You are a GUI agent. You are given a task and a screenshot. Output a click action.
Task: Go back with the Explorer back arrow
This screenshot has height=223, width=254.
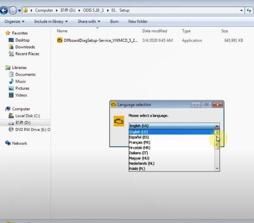(4, 10)
